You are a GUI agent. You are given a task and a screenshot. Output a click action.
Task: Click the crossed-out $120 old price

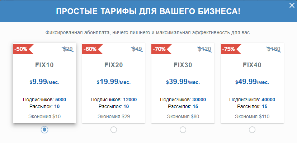[x=204, y=49]
